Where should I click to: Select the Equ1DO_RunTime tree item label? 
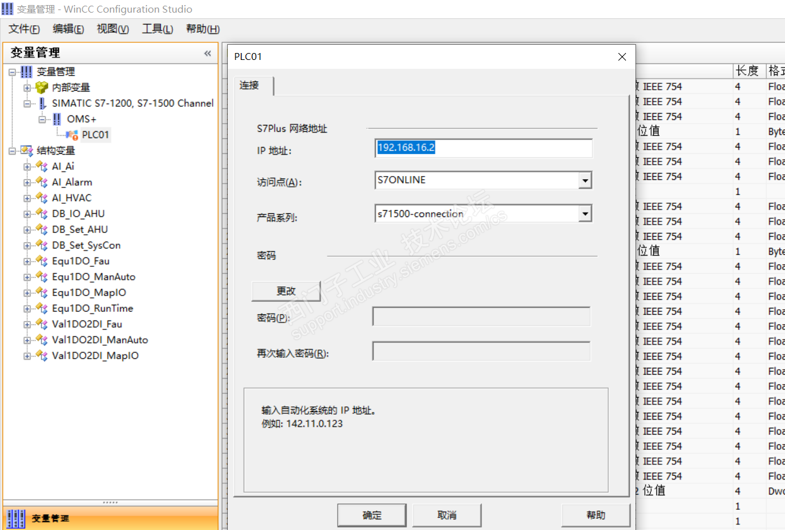(92, 309)
